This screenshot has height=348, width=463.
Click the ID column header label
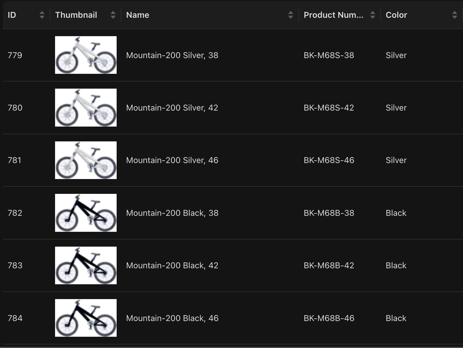point(12,15)
